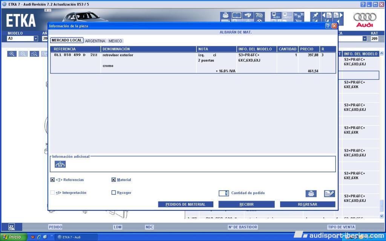Click the Cantidad de pedido input field
This screenshot has height=241, width=386.
[x=224, y=193]
